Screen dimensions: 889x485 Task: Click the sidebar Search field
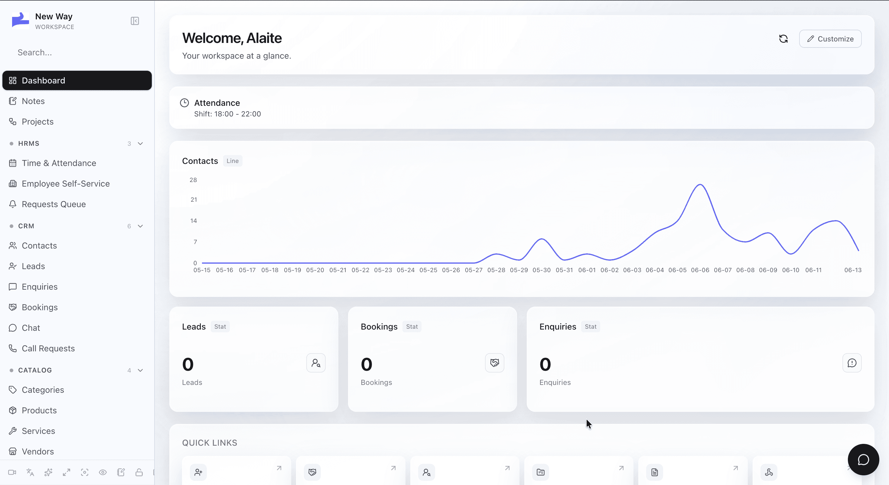coord(77,53)
